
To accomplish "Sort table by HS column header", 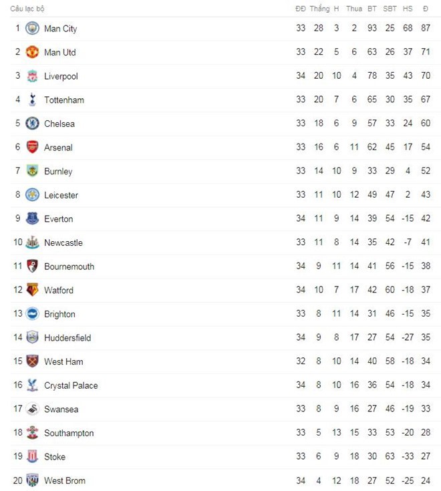I will point(408,9).
